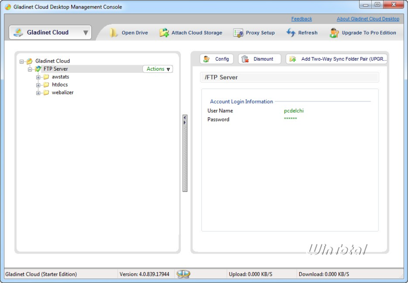The width and height of the screenshot is (408, 283).
Task: Click the Upgrade To Pro Edition icon
Action: [x=335, y=33]
